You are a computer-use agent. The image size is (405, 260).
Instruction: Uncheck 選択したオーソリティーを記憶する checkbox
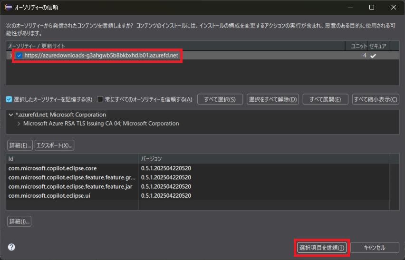click(x=9, y=99)
